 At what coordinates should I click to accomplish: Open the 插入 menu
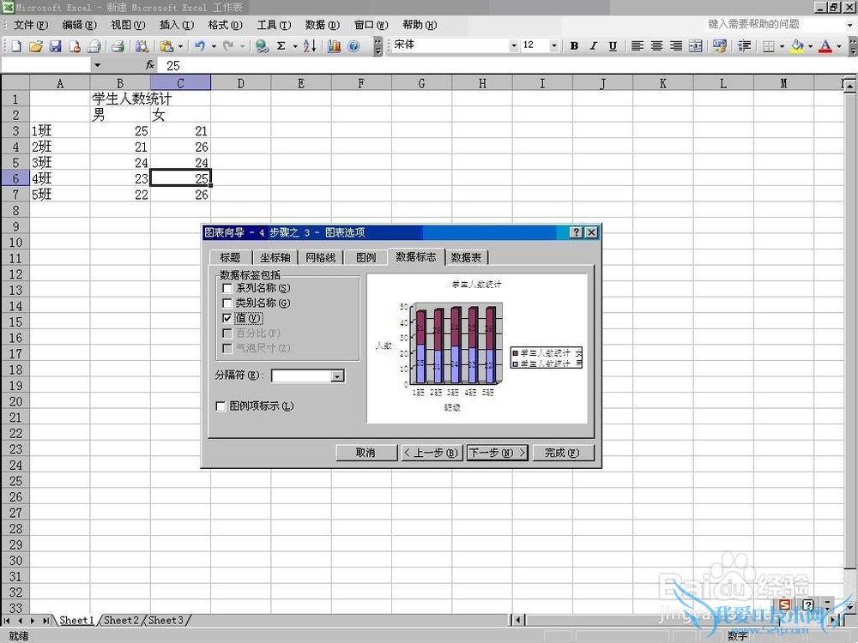pyautogui.click(x=176, y=25)
